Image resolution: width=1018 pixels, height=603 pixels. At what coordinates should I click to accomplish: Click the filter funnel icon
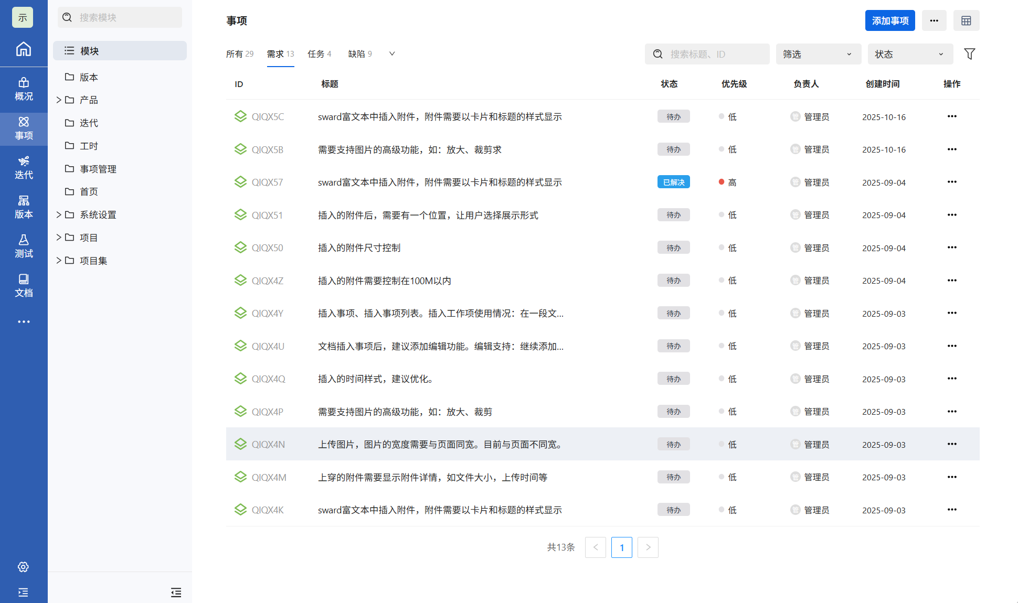point(969,54)
